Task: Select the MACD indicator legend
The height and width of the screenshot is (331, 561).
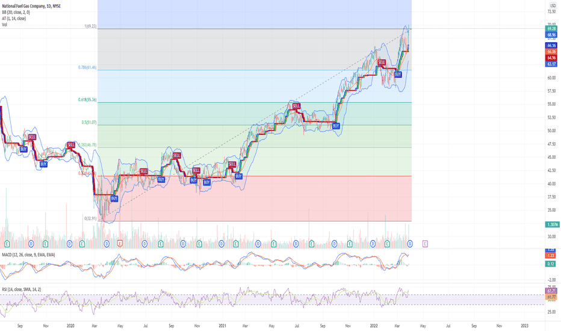Action: 29,255
